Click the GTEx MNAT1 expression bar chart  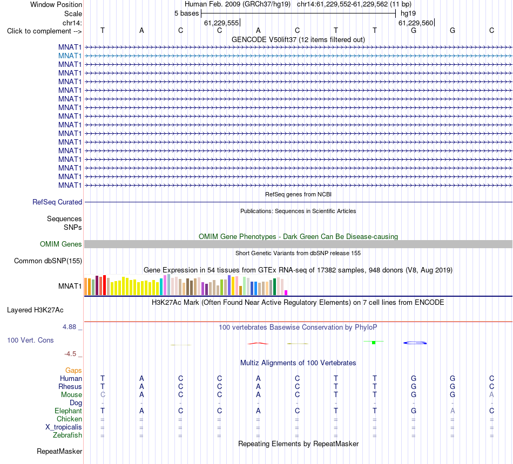click(x=186, y=285)
